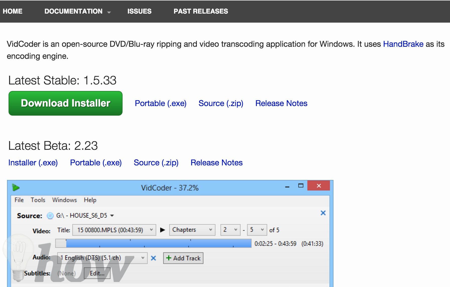
Task: Open stable Release Notes link
Action: [x=281, y=103]
